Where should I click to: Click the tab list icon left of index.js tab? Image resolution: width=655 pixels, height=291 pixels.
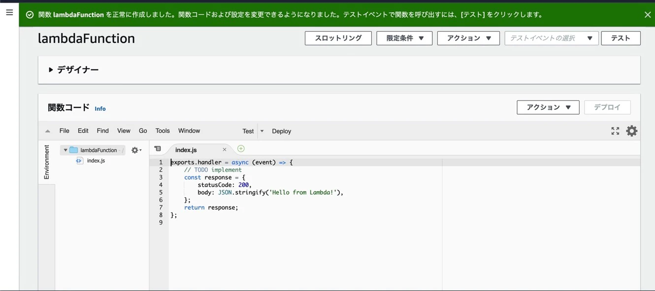point(158,149)
